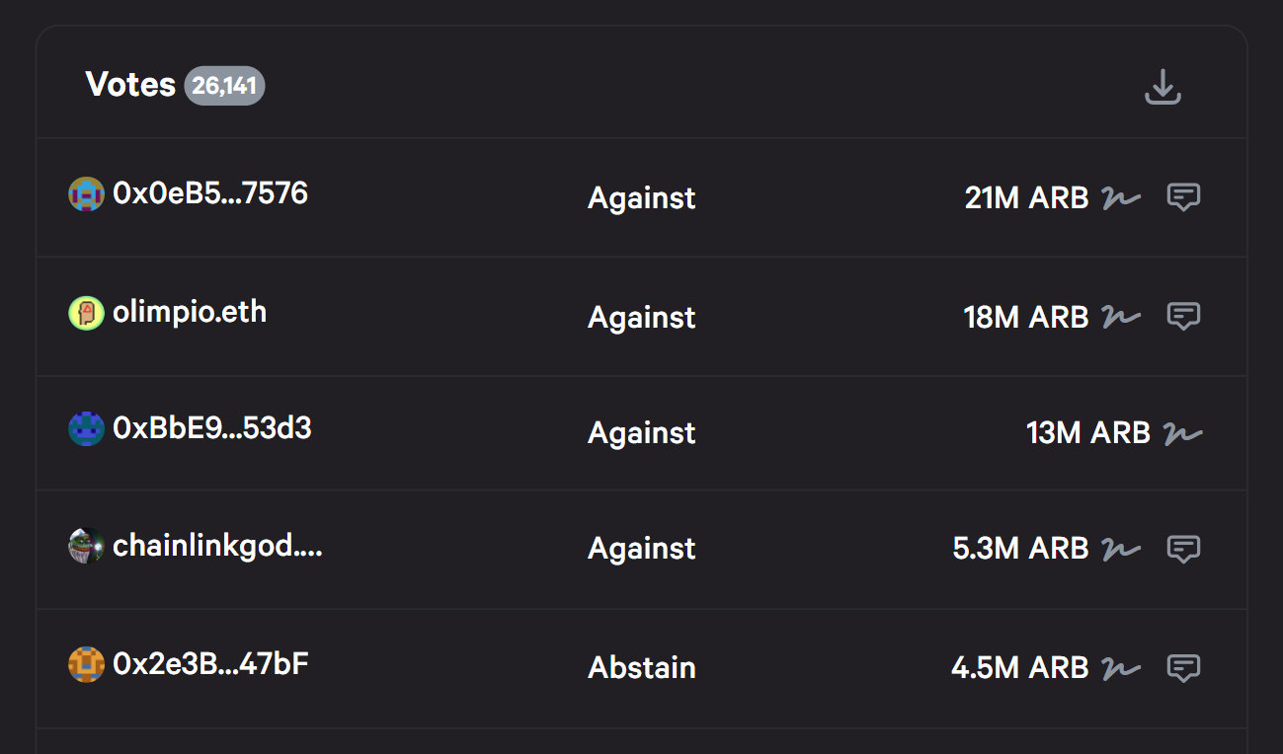Click olimpio.eth avatar image
This screenshot has height=754, width=1283.
point(86,314)
